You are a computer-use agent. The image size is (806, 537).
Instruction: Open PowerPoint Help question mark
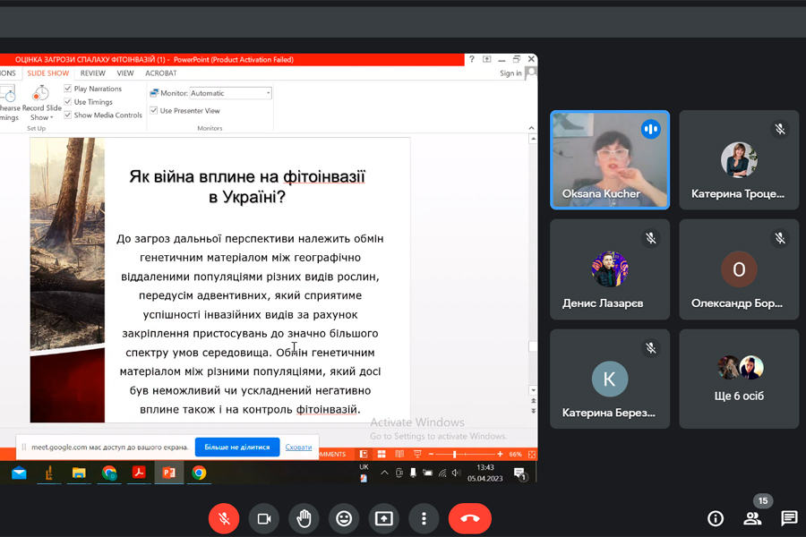tap(472, 59)
